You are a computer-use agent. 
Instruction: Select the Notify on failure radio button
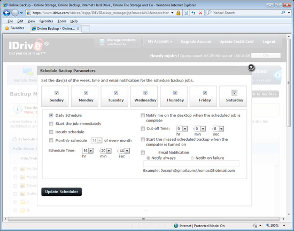(x=192, y=158)
